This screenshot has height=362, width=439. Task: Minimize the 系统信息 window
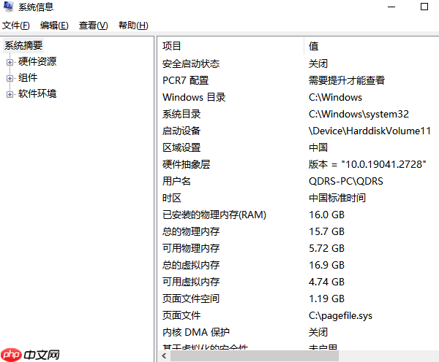[x=391, y=7]
